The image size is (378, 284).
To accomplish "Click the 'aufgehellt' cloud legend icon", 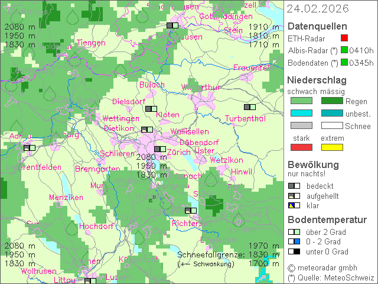I will pyautogui.click(x=294, y=196).
